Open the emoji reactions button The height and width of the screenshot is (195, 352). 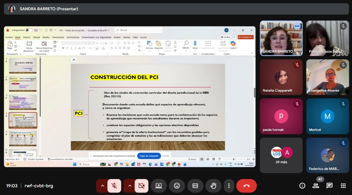pos(177,186)
